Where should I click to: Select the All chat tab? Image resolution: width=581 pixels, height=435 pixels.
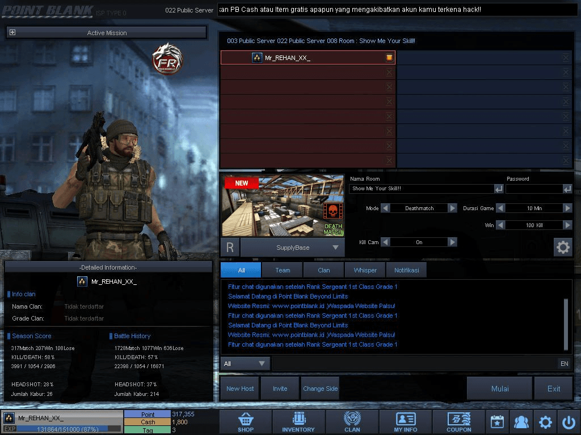click(241, 270)
